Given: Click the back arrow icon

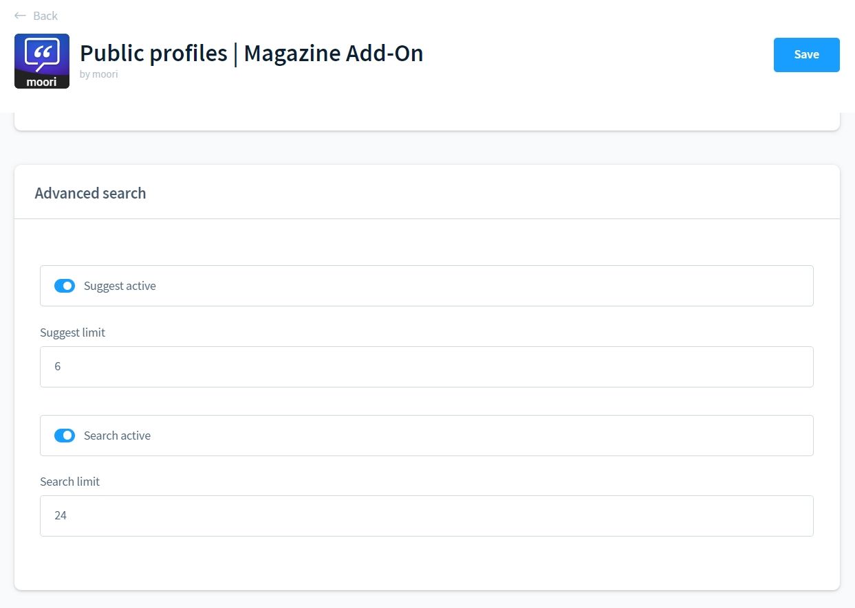Looking at the screenshot, I should (20, 16).
